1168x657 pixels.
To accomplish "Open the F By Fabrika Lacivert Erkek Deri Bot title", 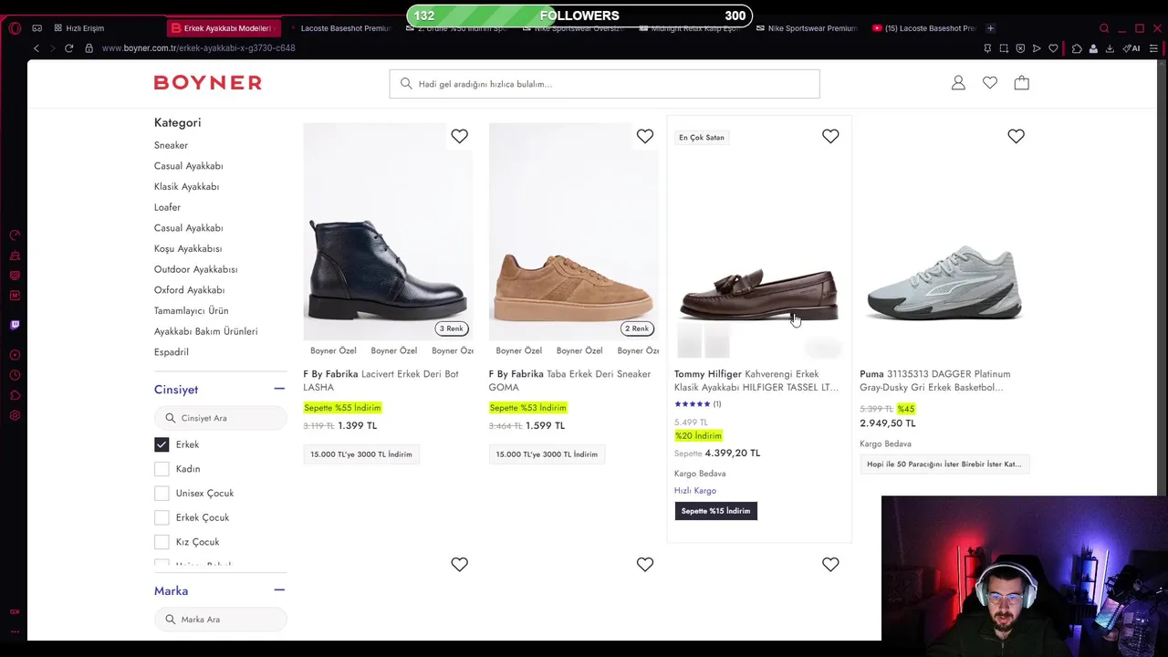I will coord(381,381).
